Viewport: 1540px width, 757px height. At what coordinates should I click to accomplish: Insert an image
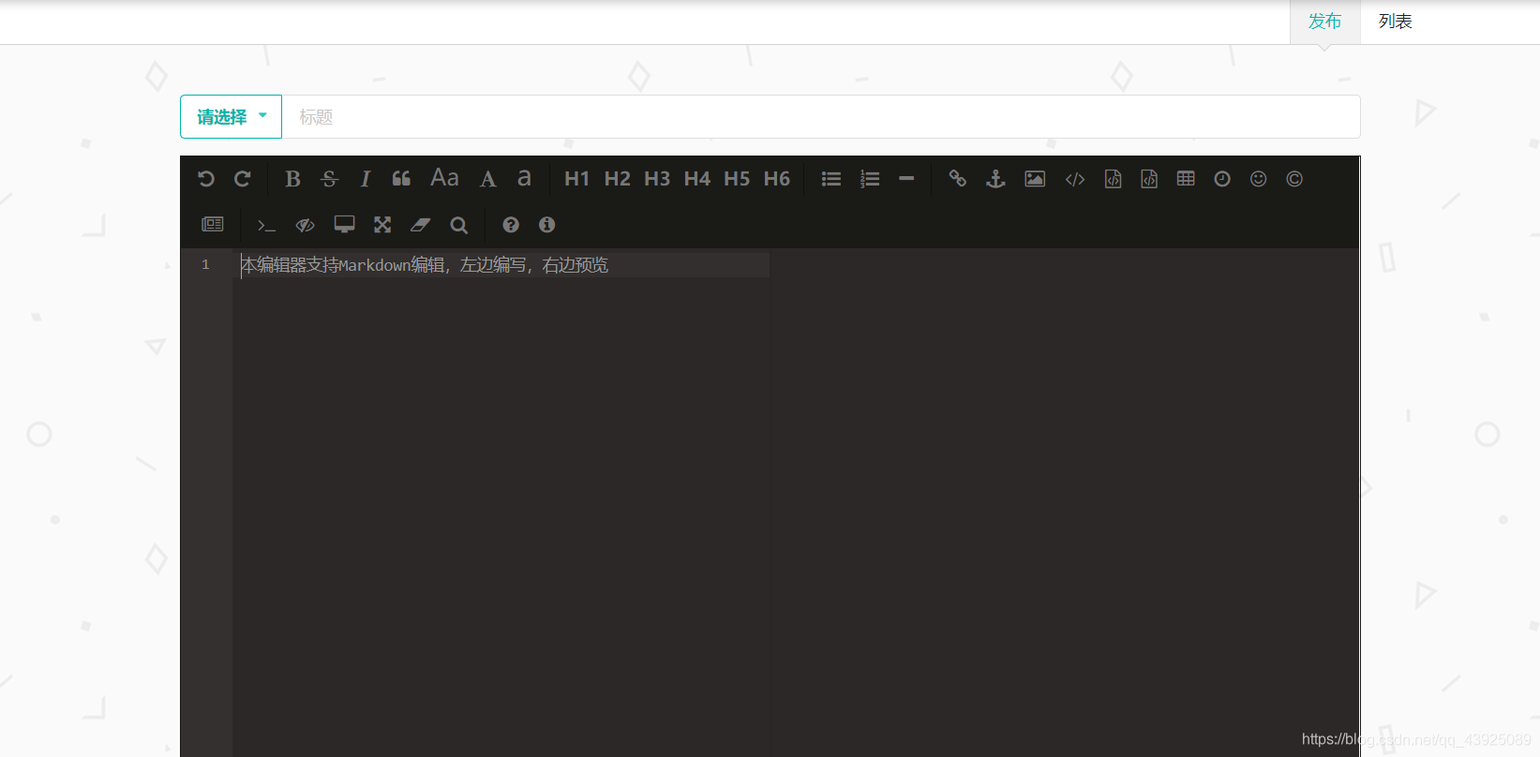(x=1035, y=179)
